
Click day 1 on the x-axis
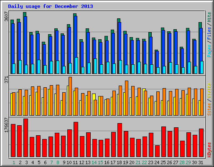14,162
